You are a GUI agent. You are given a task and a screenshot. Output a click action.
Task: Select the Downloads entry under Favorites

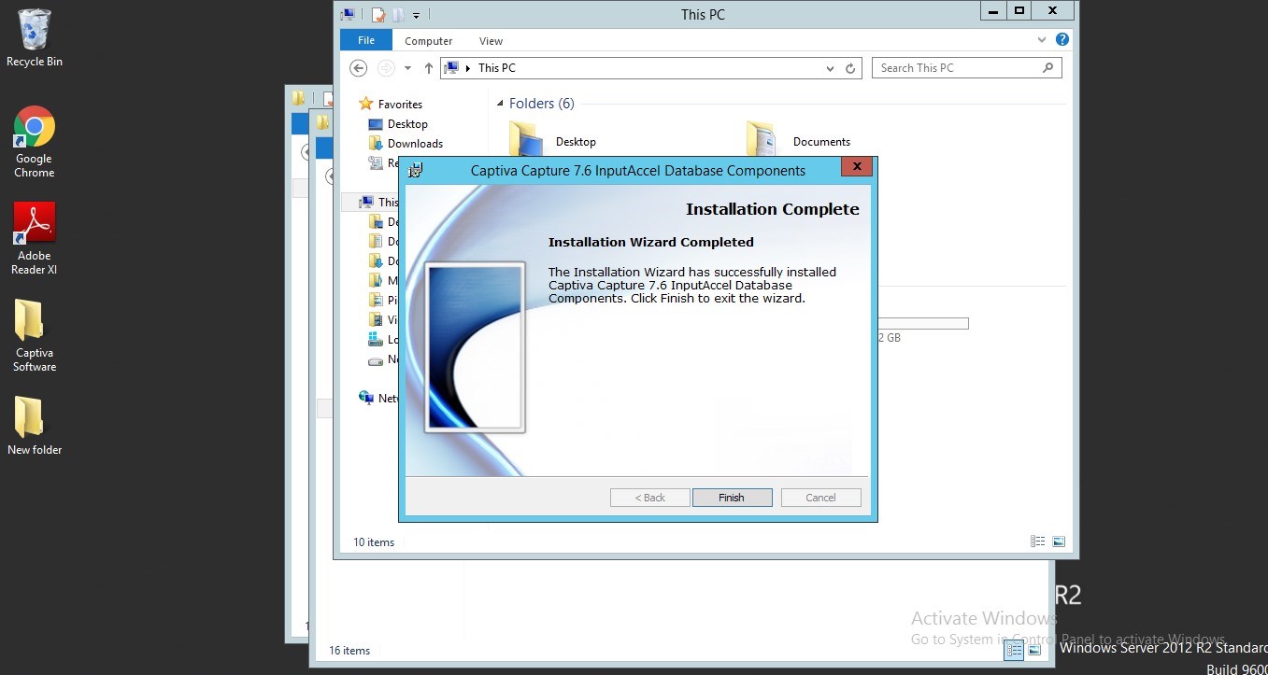coord(414,143)
